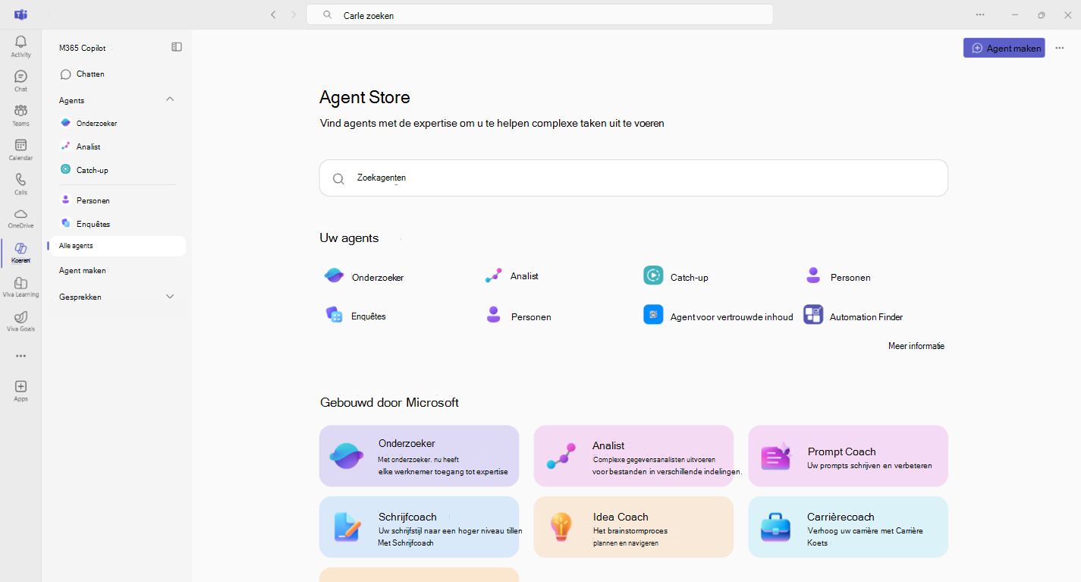Open the Apps store in the rail
Image resolution: width=1081 pixels, height=582 pixels.
(20, 391)
